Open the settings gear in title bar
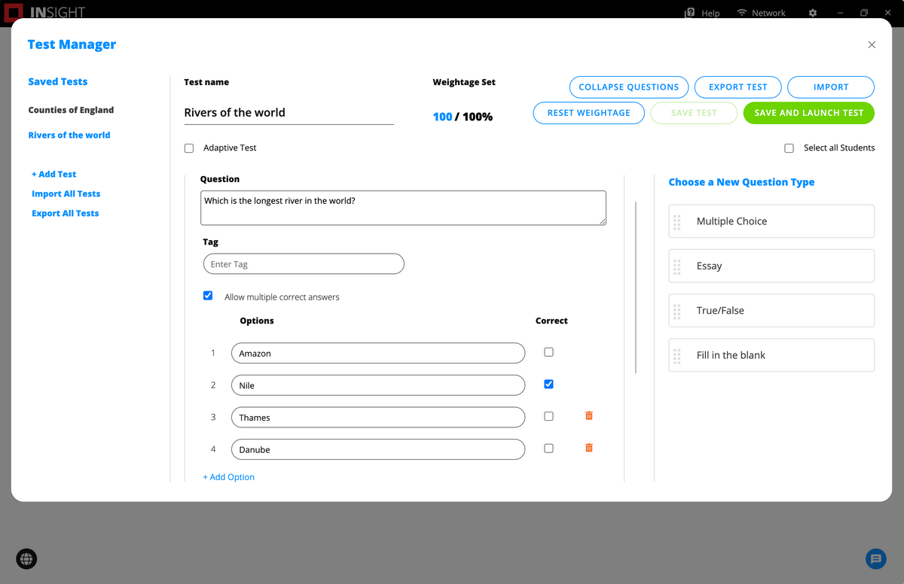The width and height of the screenshot is (904, 584). click(x=812, y=13)
